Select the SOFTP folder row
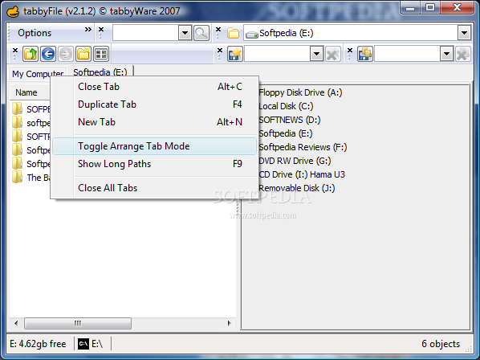 pyautogui.click(x=31, y=137)
